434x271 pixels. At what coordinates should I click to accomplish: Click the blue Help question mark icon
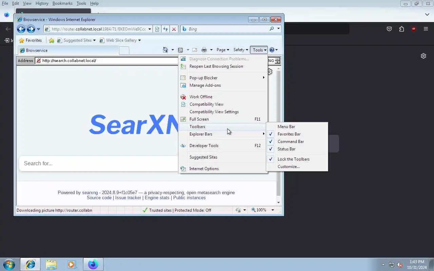272,50
